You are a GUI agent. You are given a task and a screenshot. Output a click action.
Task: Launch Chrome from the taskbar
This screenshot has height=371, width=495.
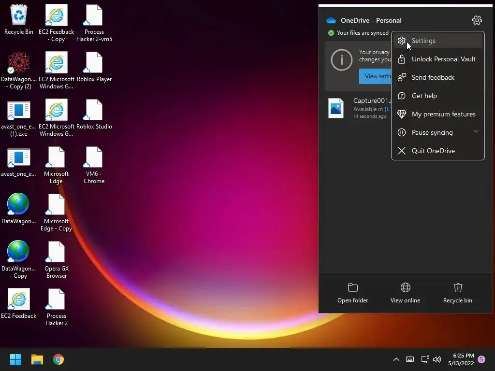click(x=58, y=359)
